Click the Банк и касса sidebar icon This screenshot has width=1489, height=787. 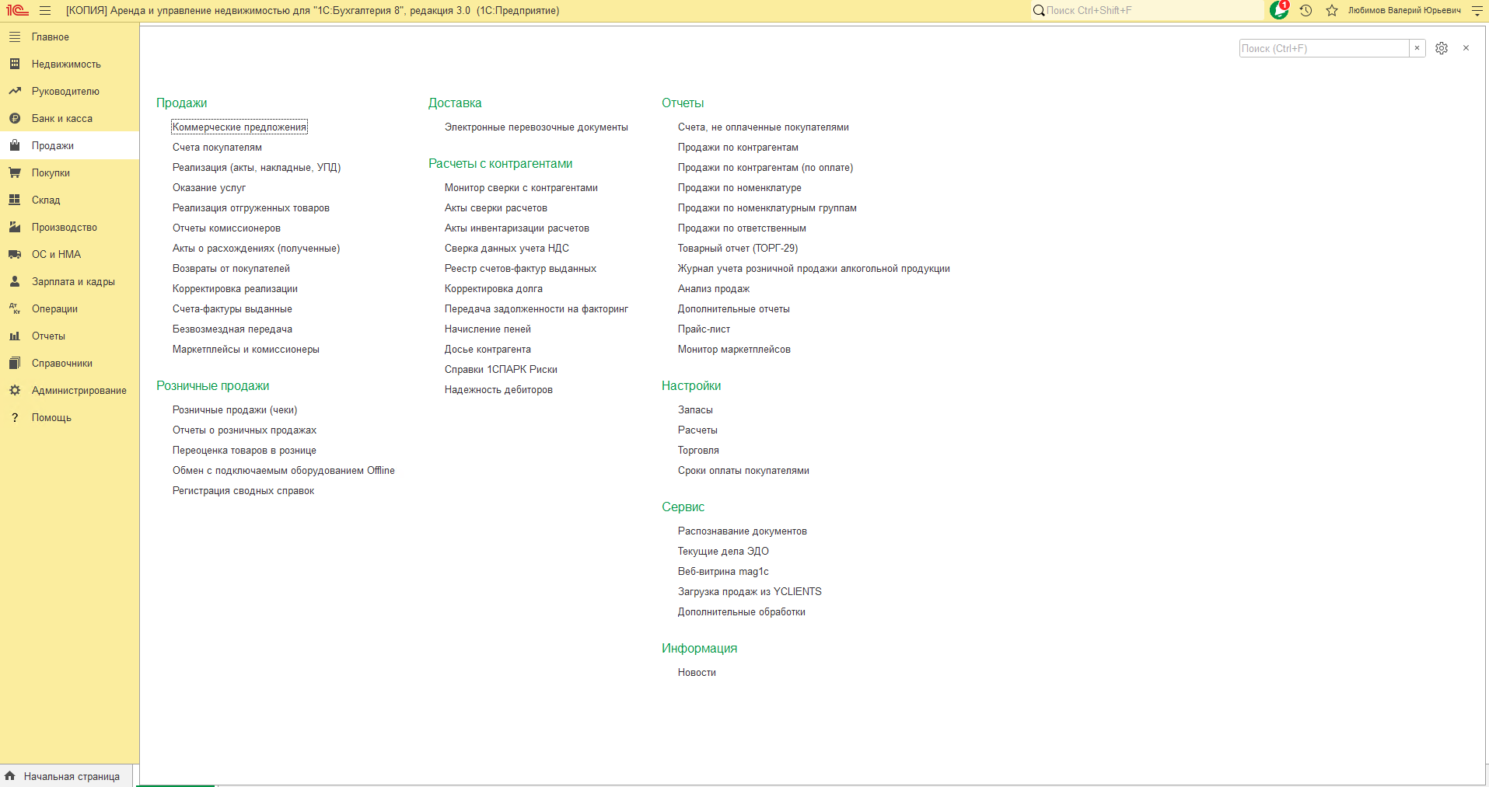15,118
